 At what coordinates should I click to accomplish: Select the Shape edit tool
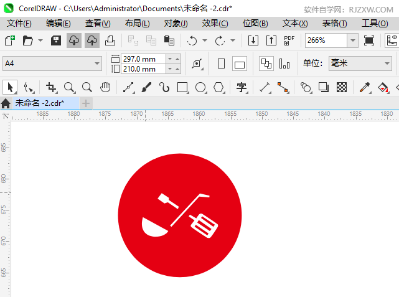point(28,88)
